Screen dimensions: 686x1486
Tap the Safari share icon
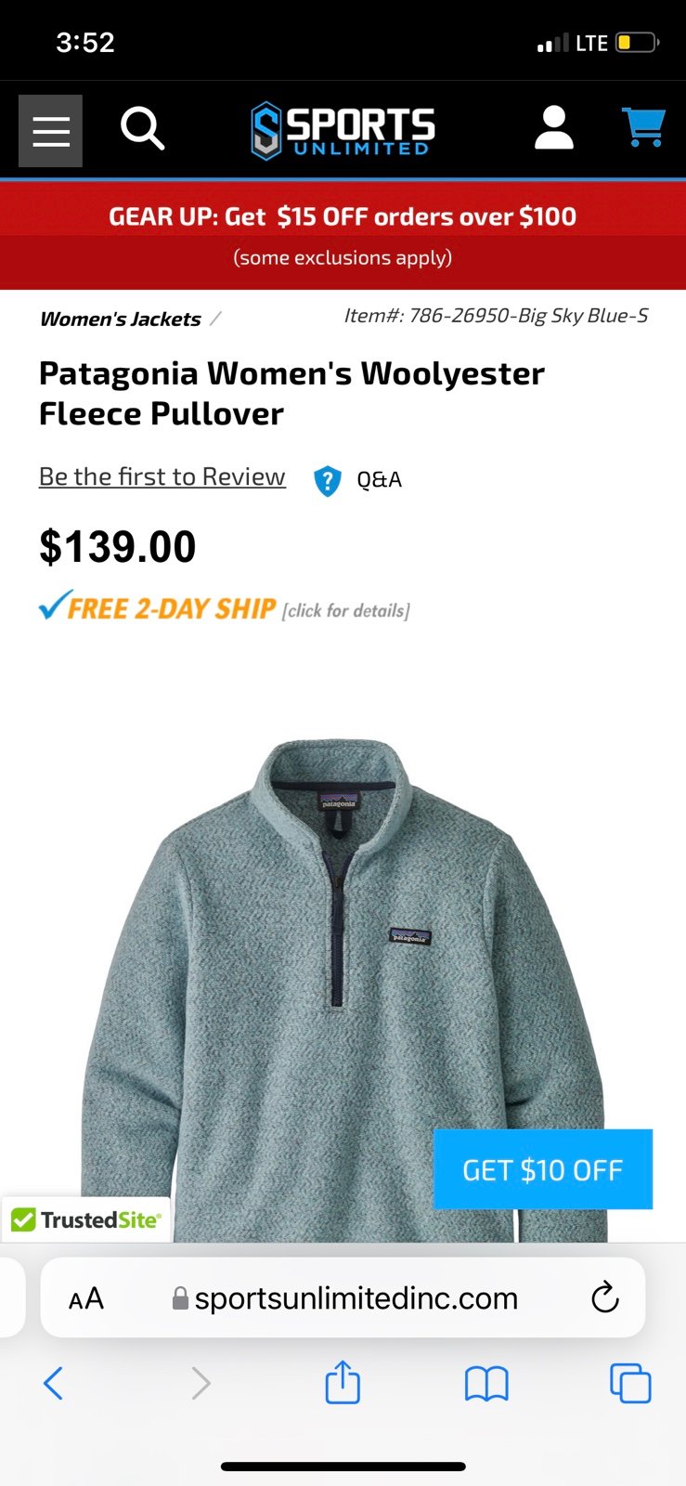click(343, 1381)
